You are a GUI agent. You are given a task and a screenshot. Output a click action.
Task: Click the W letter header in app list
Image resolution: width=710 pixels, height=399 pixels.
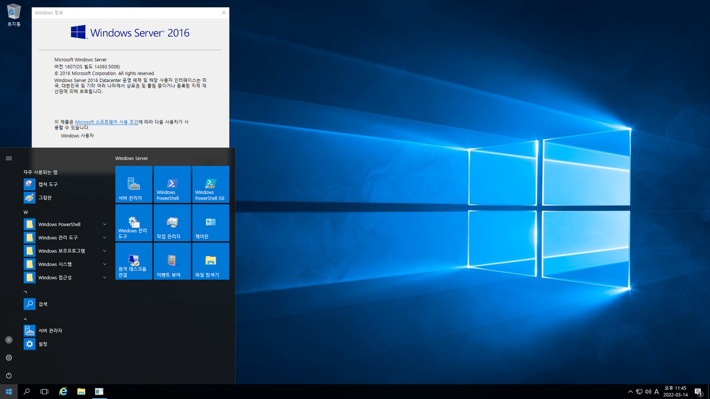[x=26, y=212]
